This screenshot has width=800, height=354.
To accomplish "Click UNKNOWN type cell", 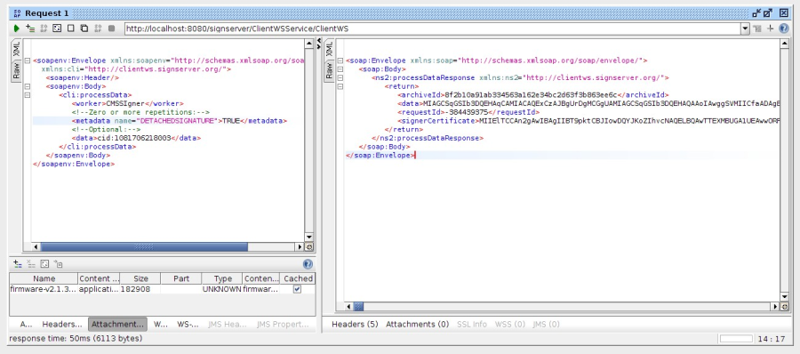I will [x=222, y=289].
